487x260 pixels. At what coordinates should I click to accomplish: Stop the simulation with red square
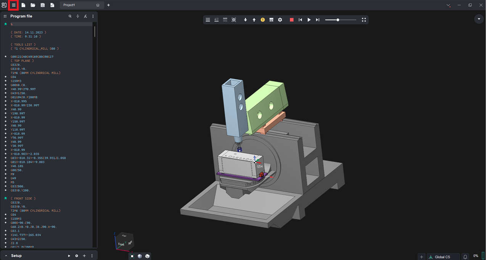[x=292, y=20]
